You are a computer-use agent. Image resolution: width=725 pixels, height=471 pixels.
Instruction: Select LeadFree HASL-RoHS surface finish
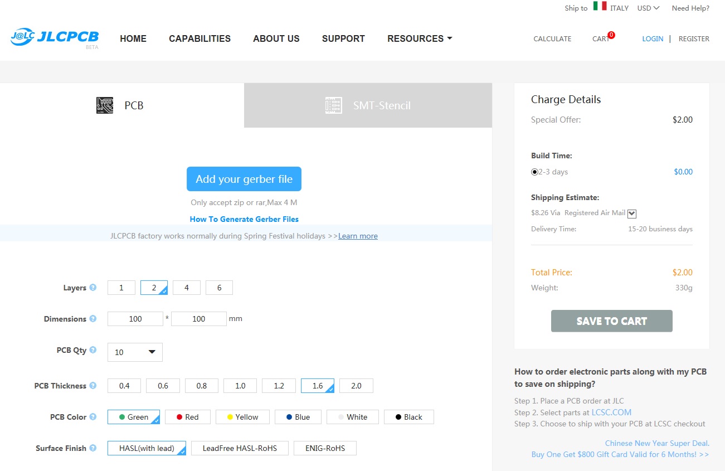pyautogui.click(x=240, y=448)
